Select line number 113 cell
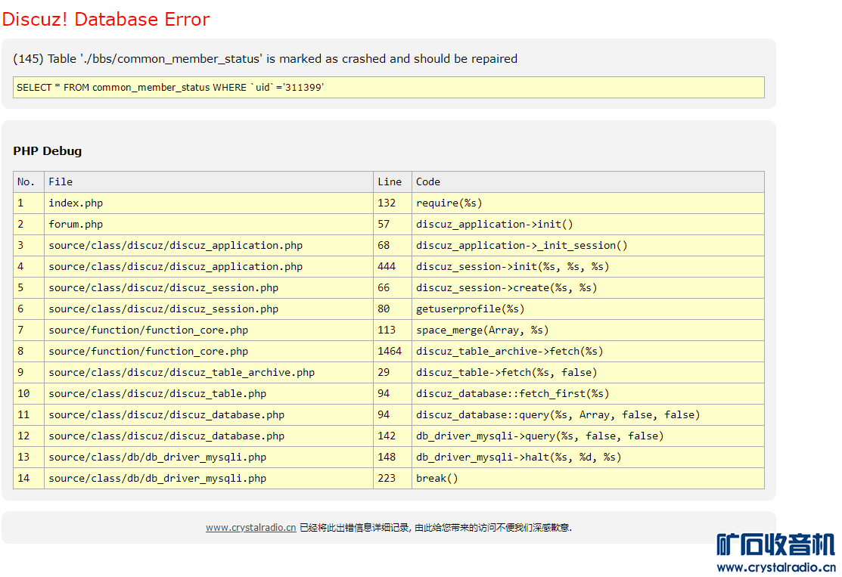Viewport: 842px width, 577px height. (393, 330)
